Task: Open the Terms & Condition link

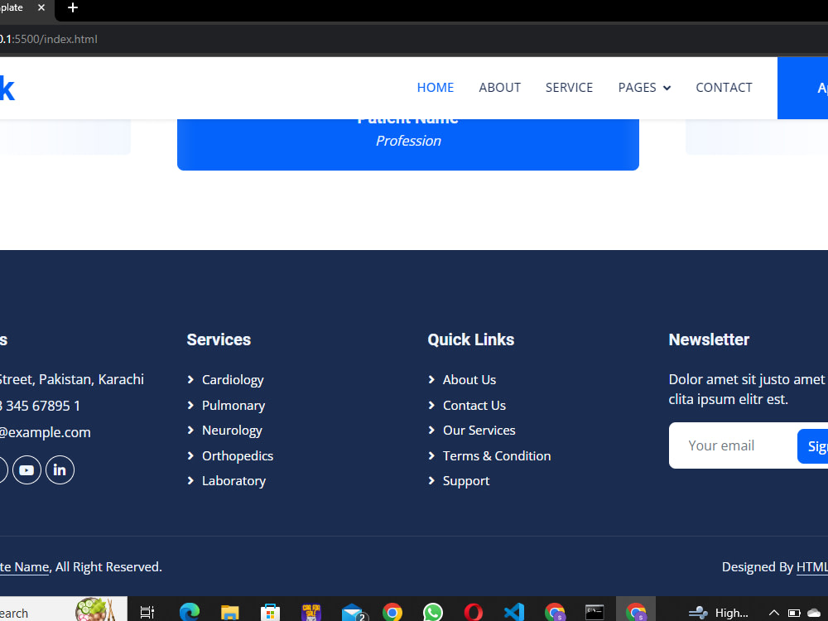Action: tap(496, 455)
